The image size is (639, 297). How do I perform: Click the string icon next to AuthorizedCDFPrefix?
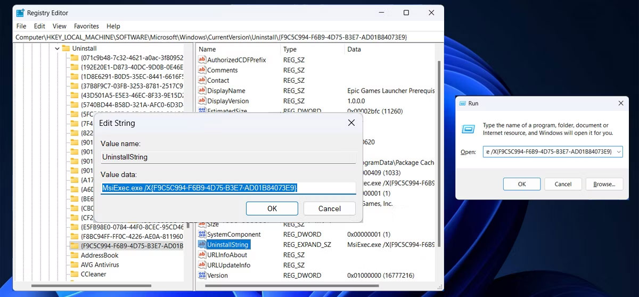[202, 60]
